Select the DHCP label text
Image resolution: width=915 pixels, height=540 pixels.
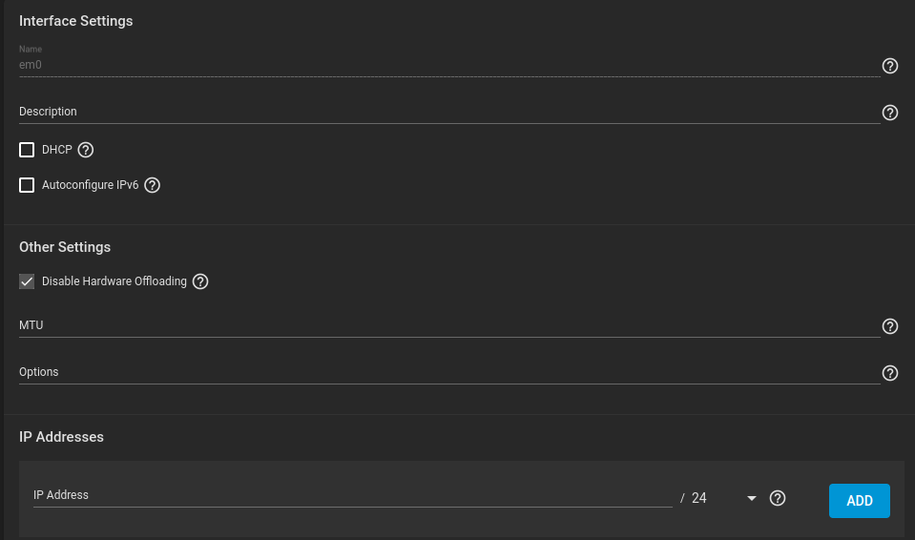click(x=56, y=150)
